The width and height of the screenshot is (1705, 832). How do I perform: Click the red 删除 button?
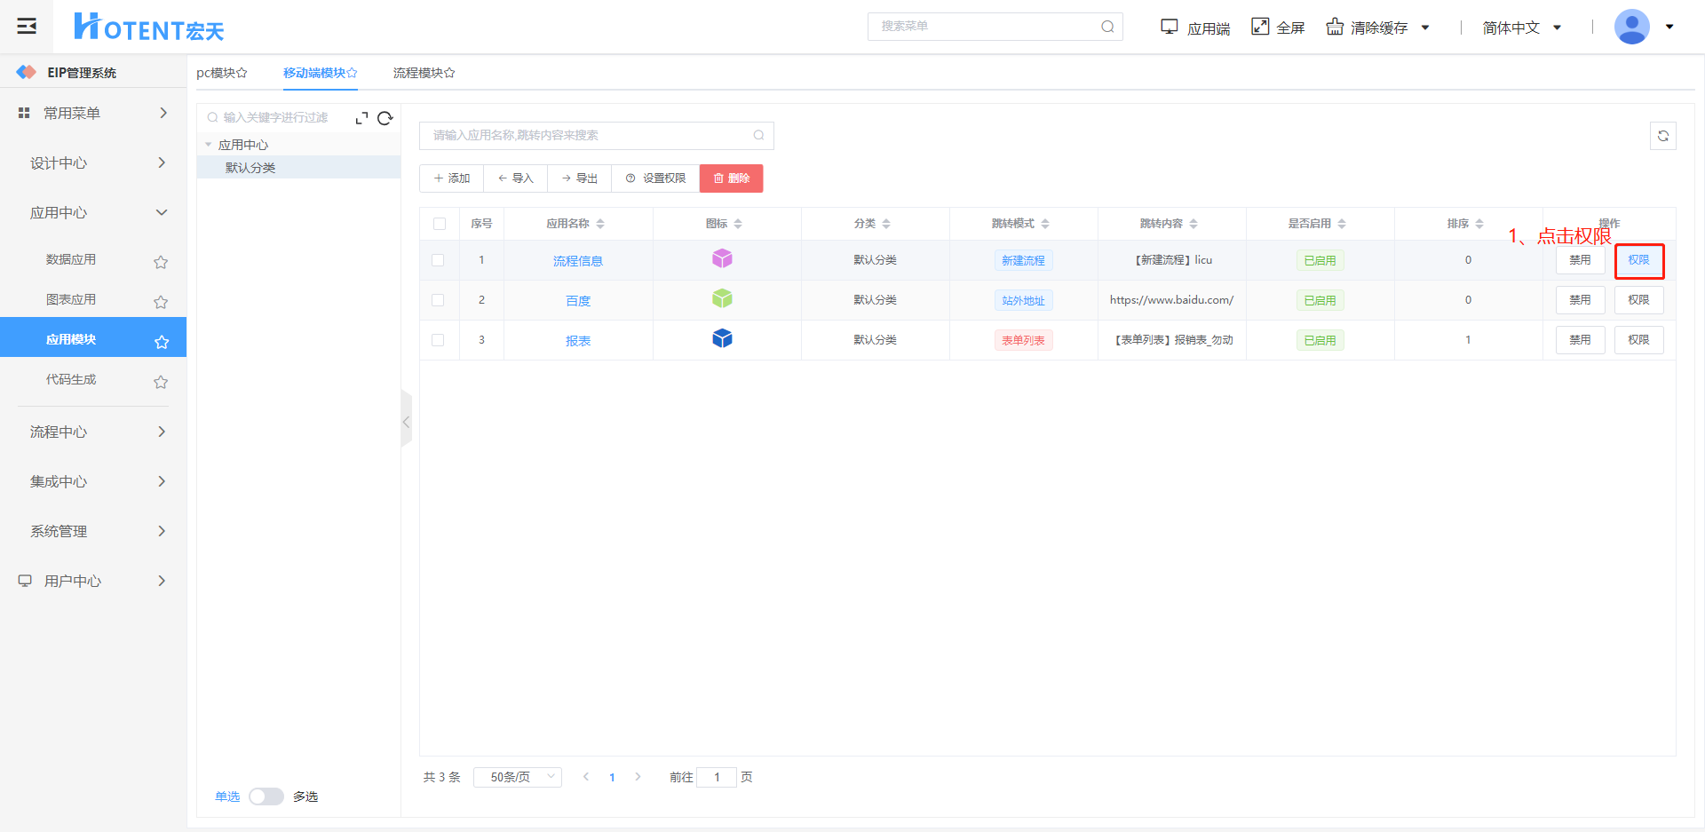pyautogui.click(x=731, y=178)
